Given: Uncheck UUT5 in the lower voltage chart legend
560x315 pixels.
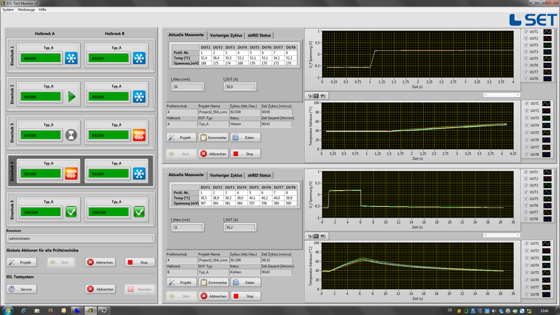Looking at the screenshot, I should tap(526, 199).
